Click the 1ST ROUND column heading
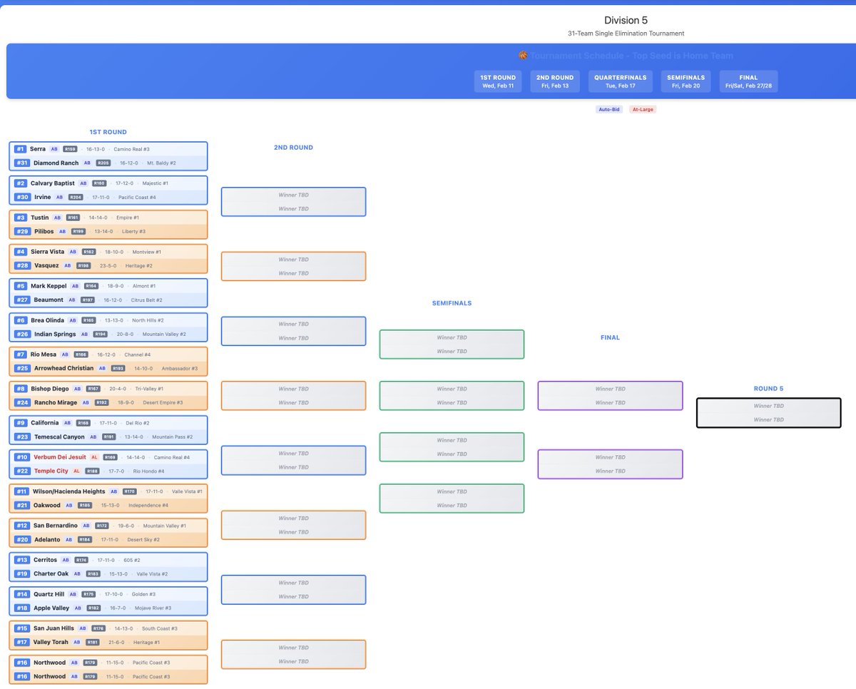The image size is (856, 689). point(108,132)
